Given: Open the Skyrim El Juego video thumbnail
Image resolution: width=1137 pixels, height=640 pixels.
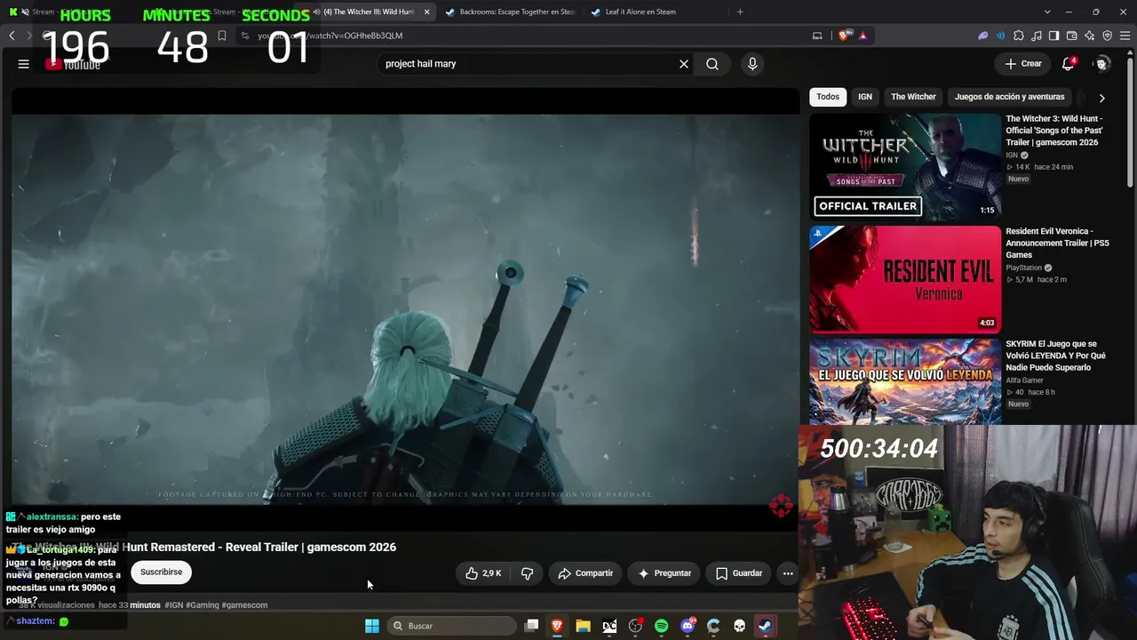Looking at the screenshot, I should [x=905, y=381].
